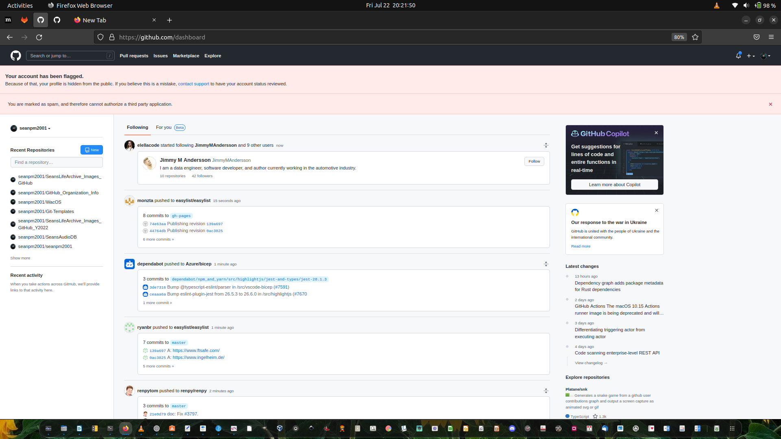
Task: Open notifications bell icon
Action: point(739,56)
